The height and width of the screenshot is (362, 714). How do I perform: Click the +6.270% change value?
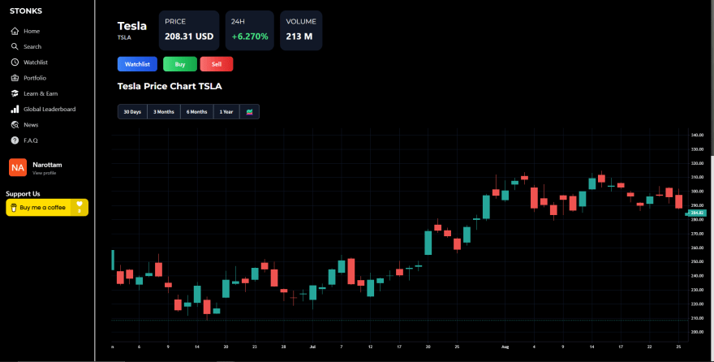(x=250, y=37)
